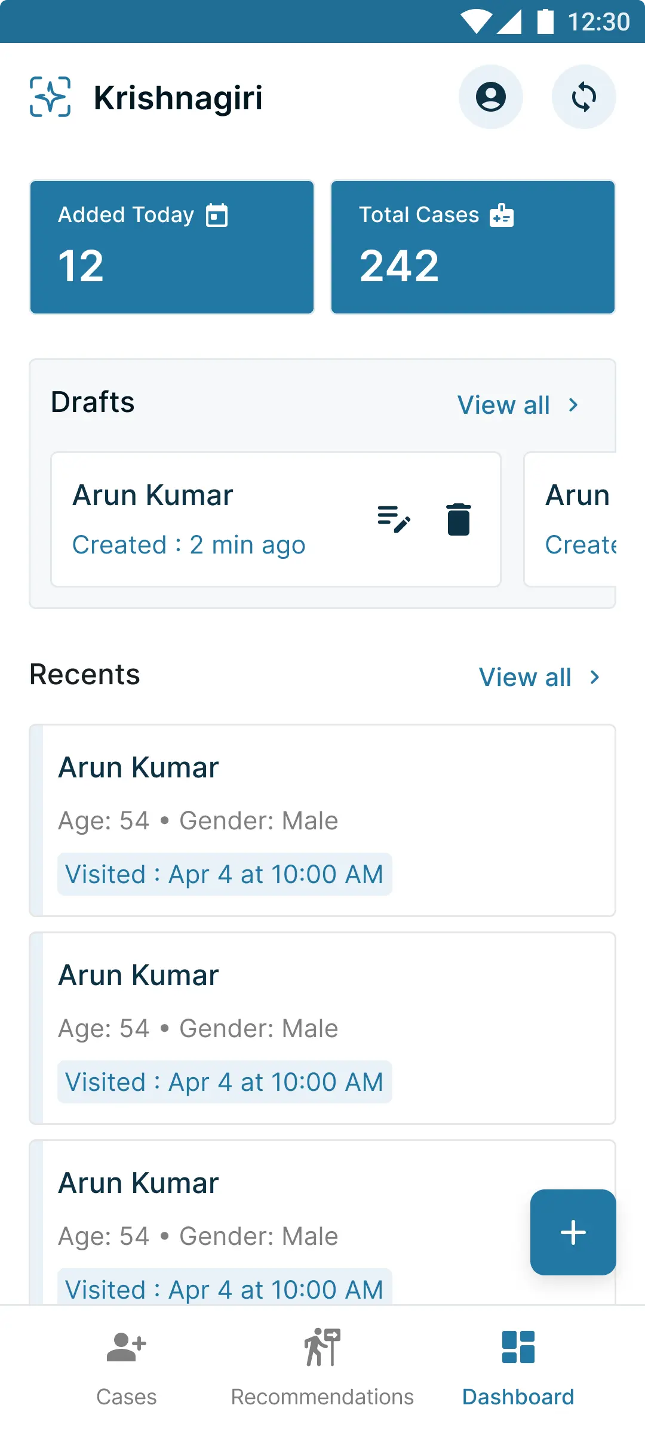This screenshot has width=645, height=1433.
Task: Edit the Arun Kumar draft
Action: [x=394, y=519]
